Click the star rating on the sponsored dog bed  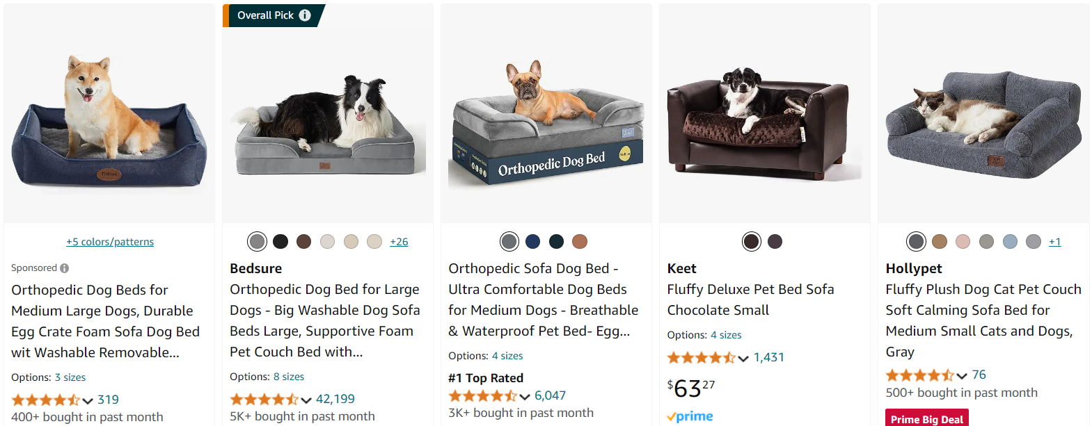(x=46, y=400)
